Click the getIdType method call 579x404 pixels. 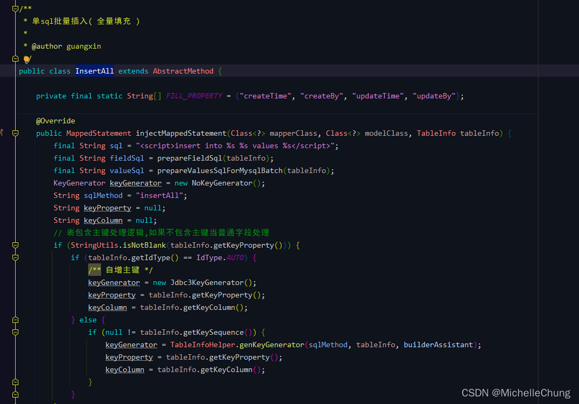[151, 258]
